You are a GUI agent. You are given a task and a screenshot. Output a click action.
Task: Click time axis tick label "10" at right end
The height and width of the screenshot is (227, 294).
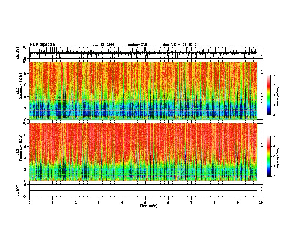coord(261,203)
